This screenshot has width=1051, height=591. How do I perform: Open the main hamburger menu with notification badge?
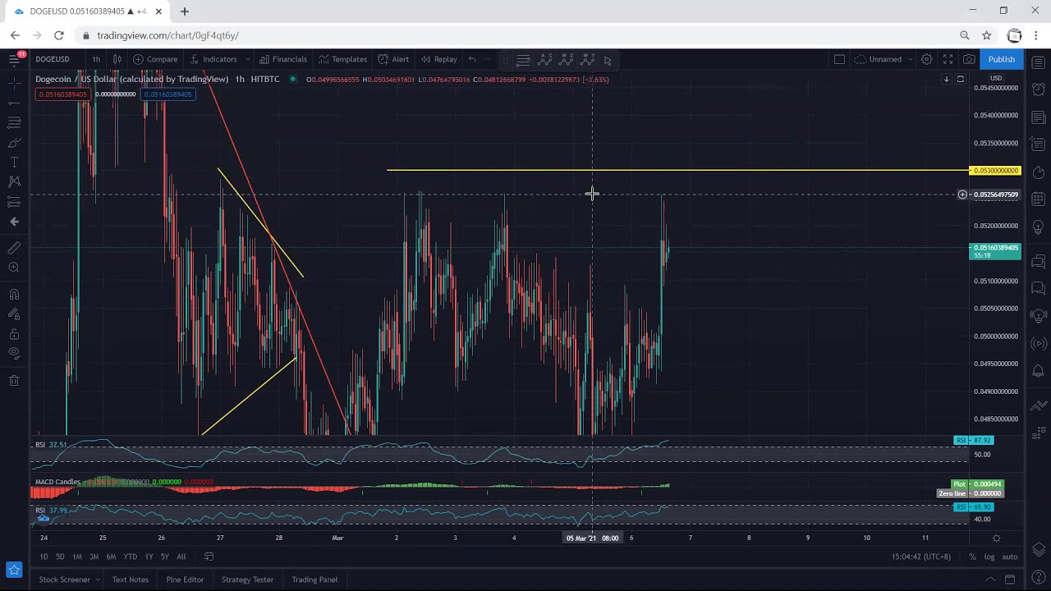pos(14,58)
